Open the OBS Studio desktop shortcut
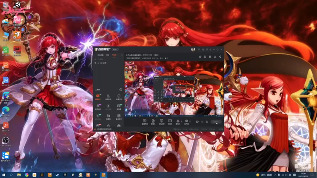 pyautogui.click(x=6, y=142)
